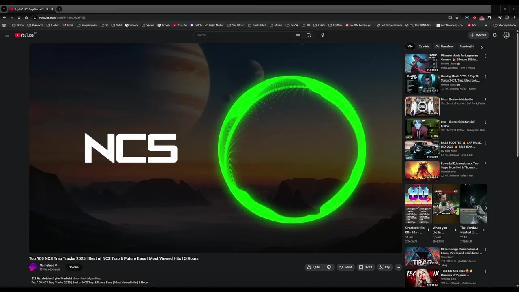
Task: Open a new browser tab
Action: click(59, 9)
